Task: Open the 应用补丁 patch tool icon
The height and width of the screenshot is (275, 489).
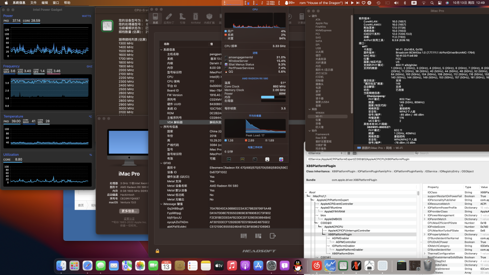Action: point(169,19)
